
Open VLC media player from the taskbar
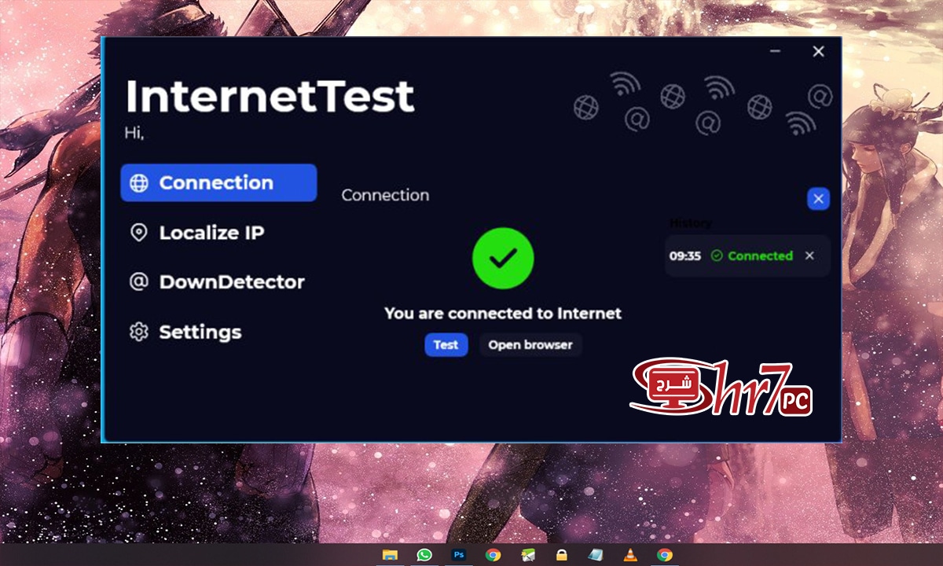pyautogui.click(x=630, y=555)
